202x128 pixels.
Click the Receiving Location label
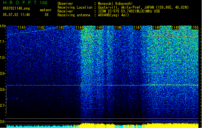[75, 7]
